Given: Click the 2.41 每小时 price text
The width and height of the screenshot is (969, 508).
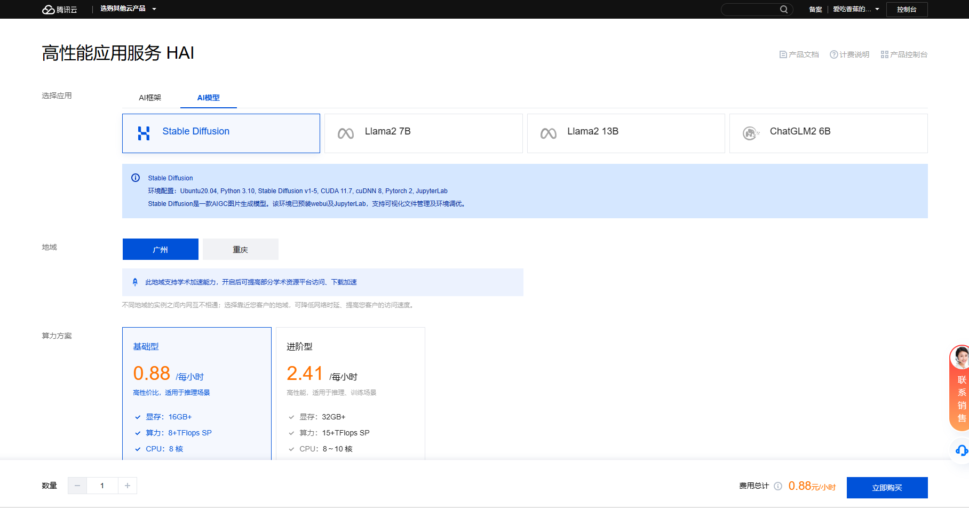Looking at the screenshot, I should pos(322,374).
